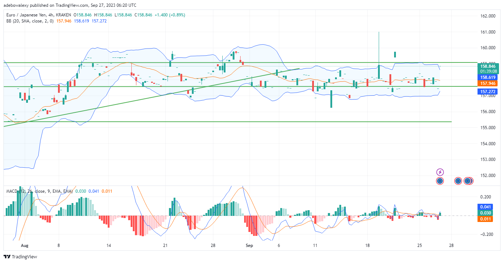
Task: Click the TradingView logo at bottom left
Action: (20, 257)
